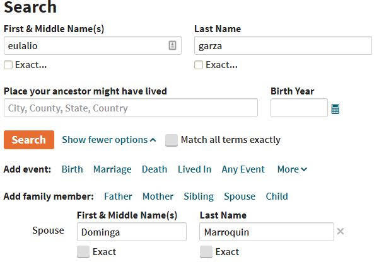
Task: Add a Marriage event
Action: [112, 169]
